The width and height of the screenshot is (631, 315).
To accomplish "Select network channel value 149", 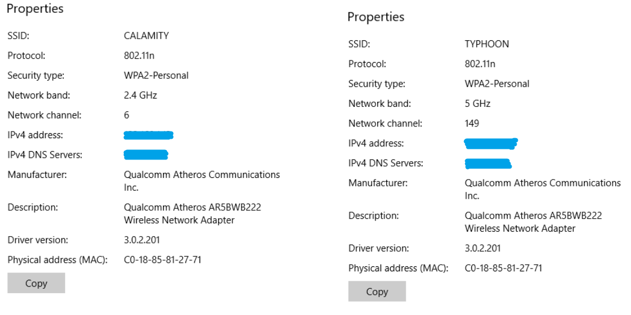I will (472, 124).
